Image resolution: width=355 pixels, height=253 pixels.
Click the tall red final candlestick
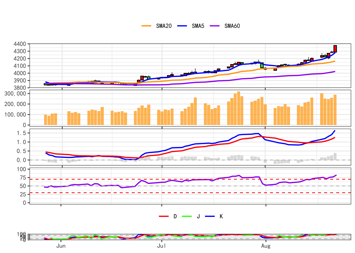[x=335, y=49]
